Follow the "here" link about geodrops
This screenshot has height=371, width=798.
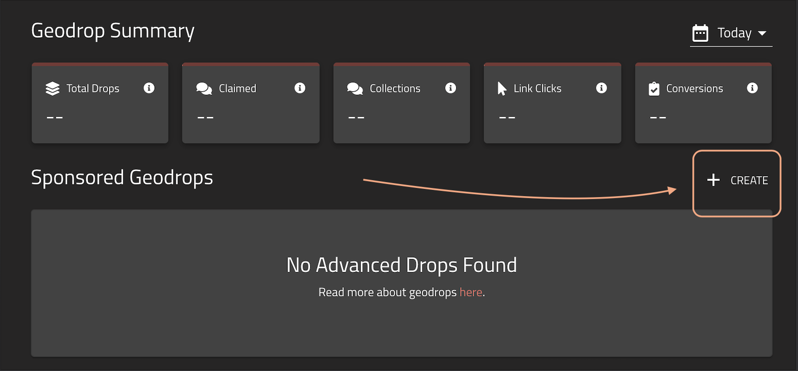[471, 292]
